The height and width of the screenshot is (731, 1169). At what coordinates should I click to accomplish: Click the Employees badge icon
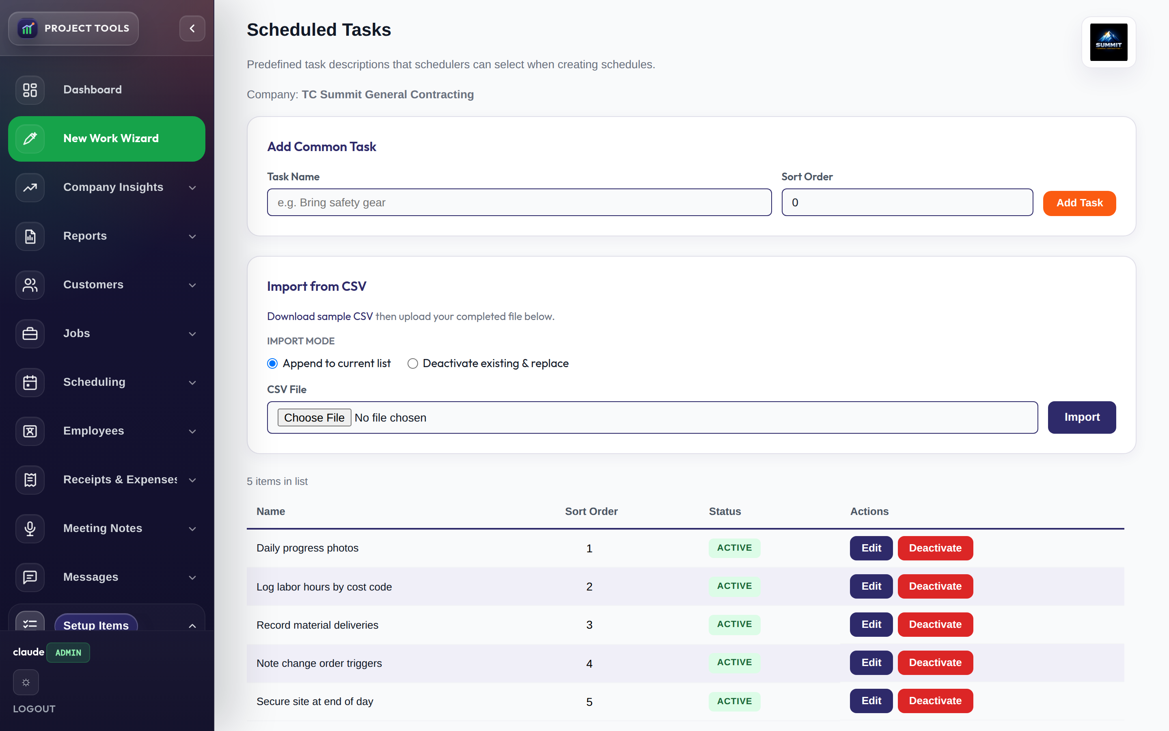click(x=30, y=431)
